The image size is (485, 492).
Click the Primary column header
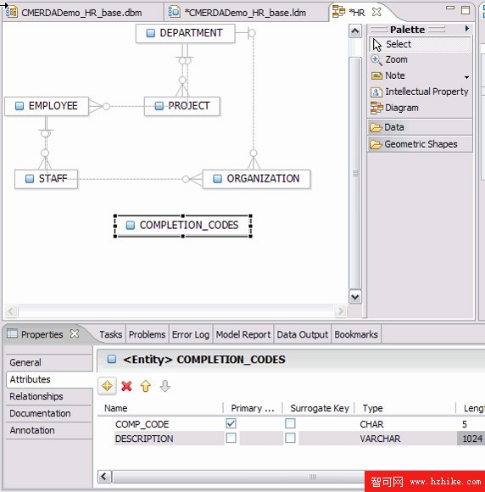coord(253,408)
